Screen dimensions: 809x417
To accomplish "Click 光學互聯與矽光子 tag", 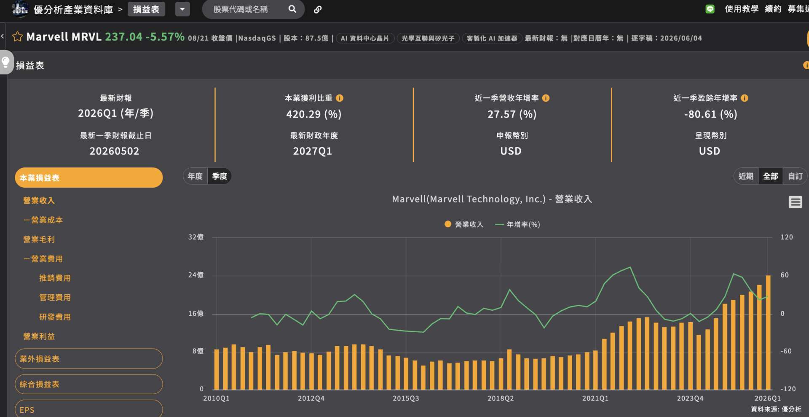I will (428, 38).
